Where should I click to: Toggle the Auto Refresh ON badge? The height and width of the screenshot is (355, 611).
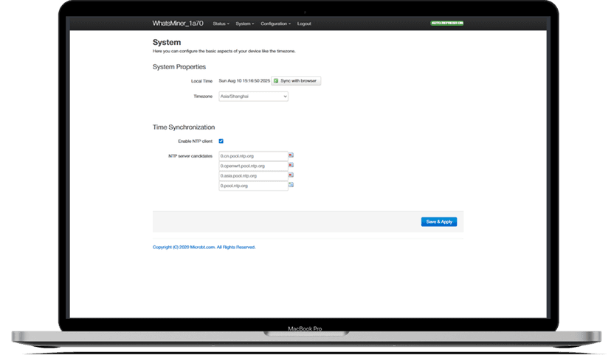(446, 24)
